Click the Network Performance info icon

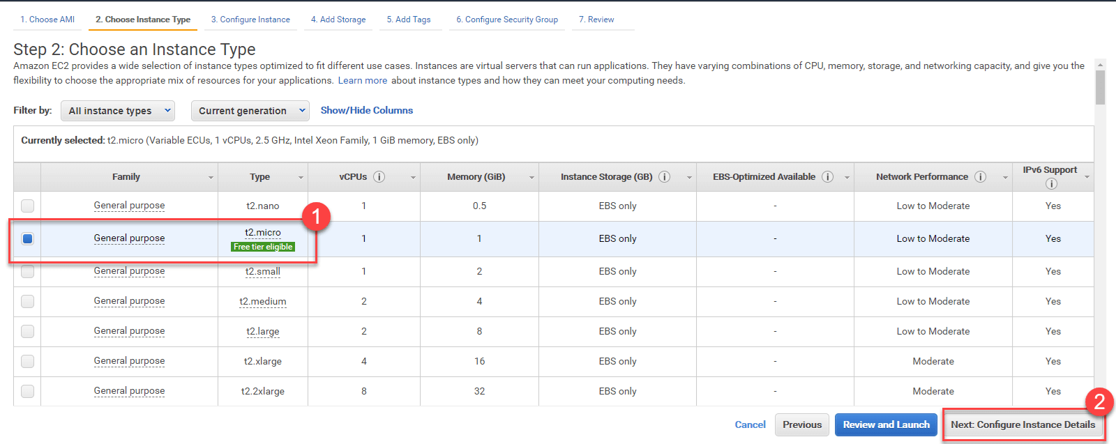980,177
